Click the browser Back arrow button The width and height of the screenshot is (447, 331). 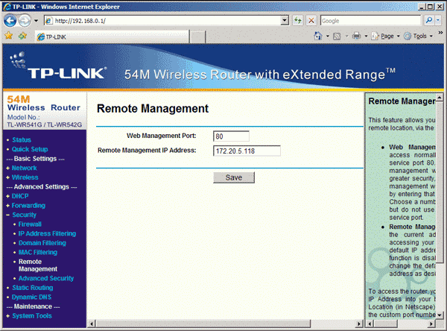coord(10,21)
